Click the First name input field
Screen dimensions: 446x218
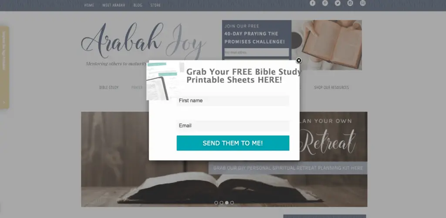233,101
